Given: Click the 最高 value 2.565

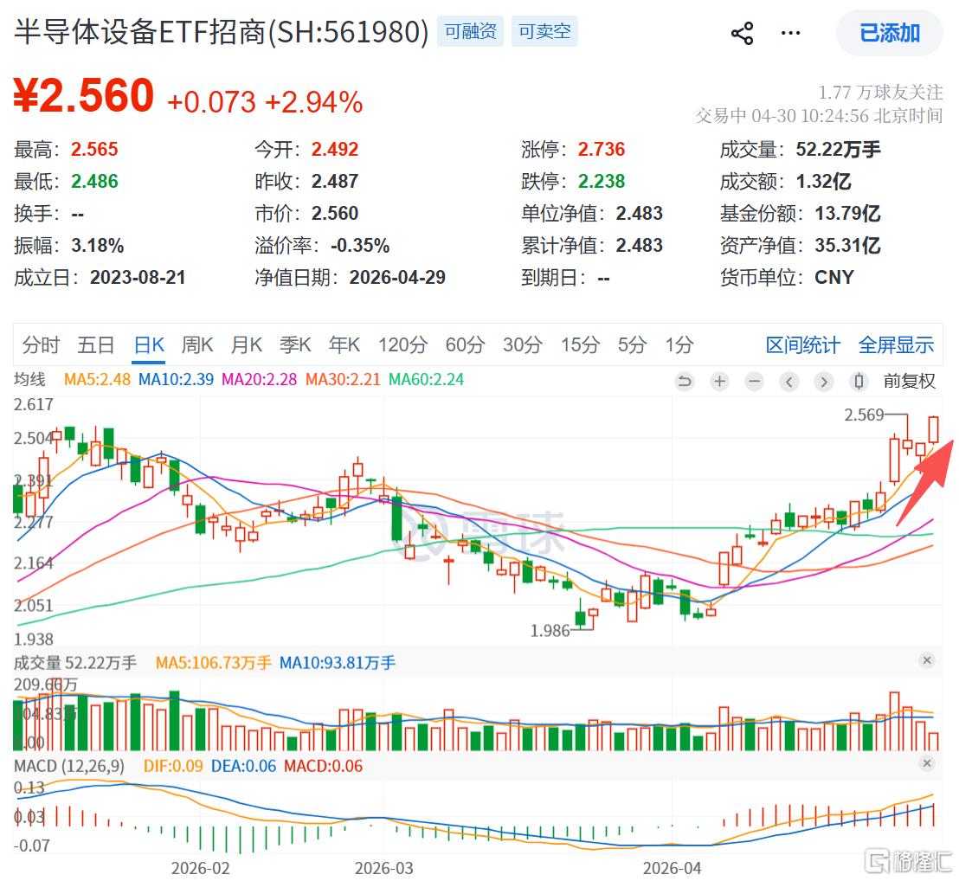Looking at the screenshot, I should click(x=94, y=149).
